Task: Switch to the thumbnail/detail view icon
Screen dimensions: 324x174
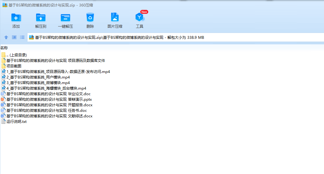Action: point(14,37)
